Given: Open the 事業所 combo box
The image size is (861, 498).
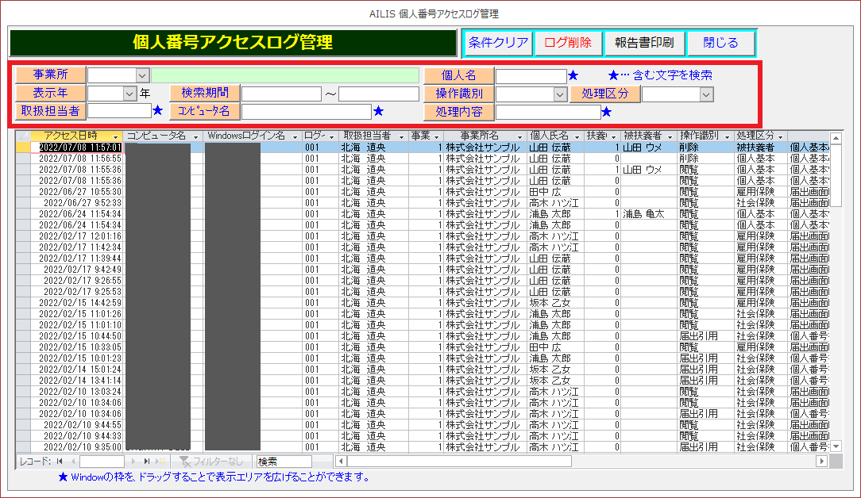Looking at the screenshot, I should coord(142,75).
